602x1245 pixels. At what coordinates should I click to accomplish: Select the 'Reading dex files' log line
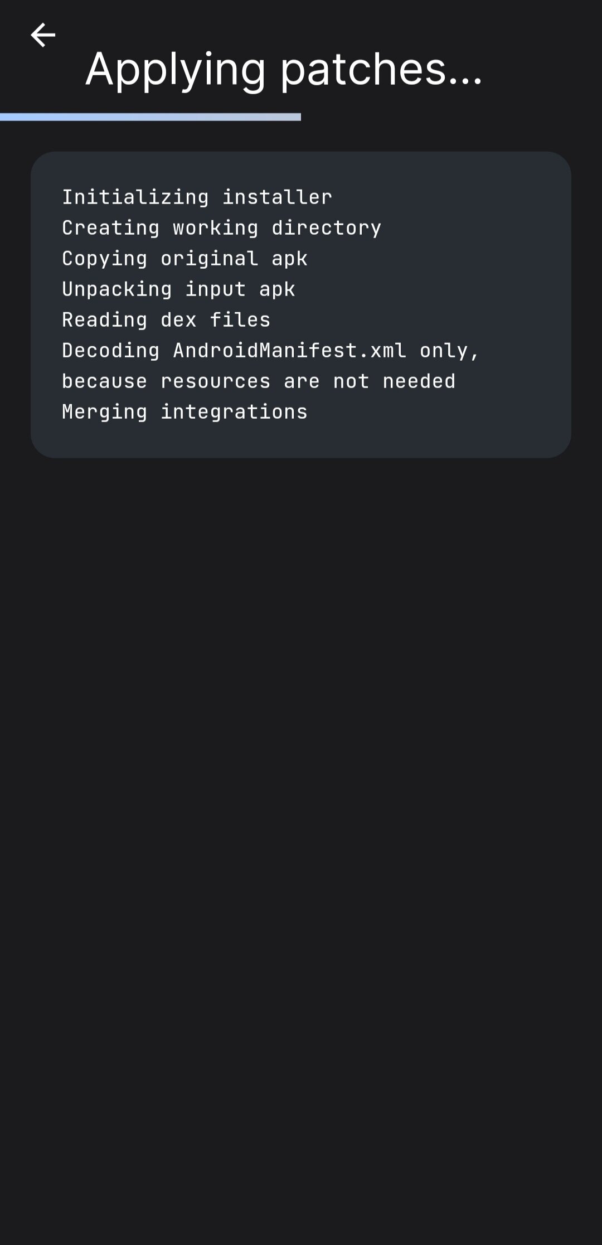166,320
